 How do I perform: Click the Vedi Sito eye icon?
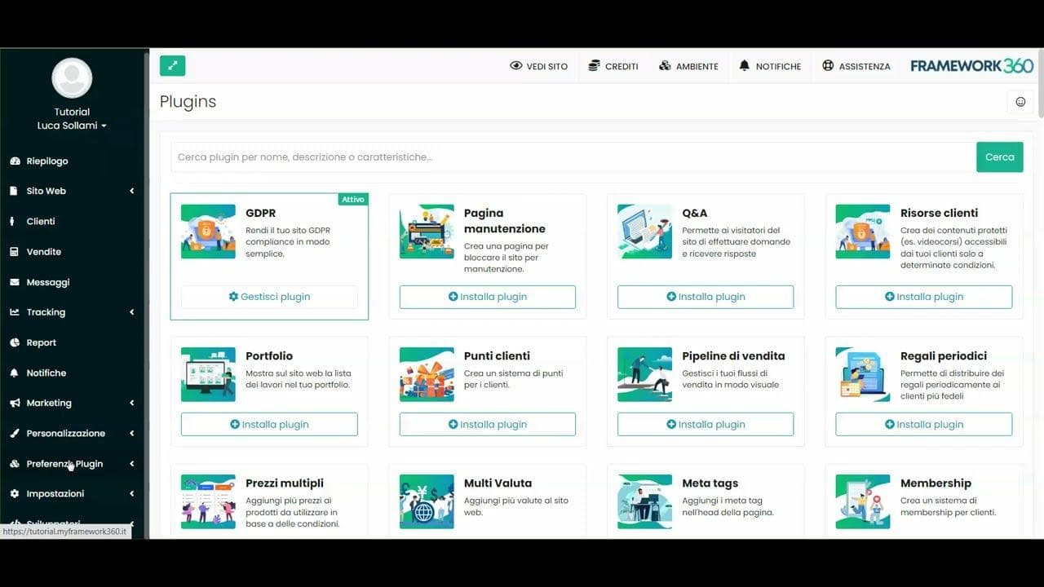[515, 66]
